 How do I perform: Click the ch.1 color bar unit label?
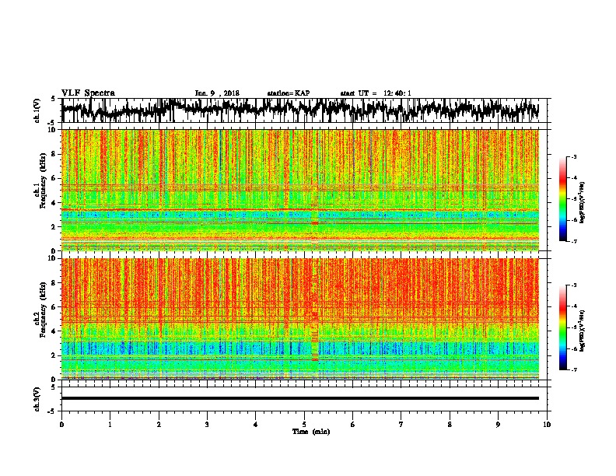click(582, 202)
